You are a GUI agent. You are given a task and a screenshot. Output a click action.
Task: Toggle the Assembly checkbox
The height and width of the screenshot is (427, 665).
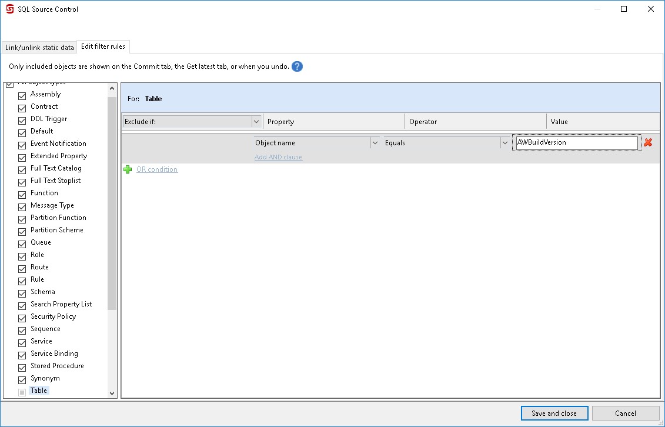click(22, 96)
